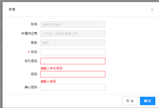Viewport: 159px width, 108px height.
Task: Close the 新增 dialog with the X icon
Action: pos(152,10)
